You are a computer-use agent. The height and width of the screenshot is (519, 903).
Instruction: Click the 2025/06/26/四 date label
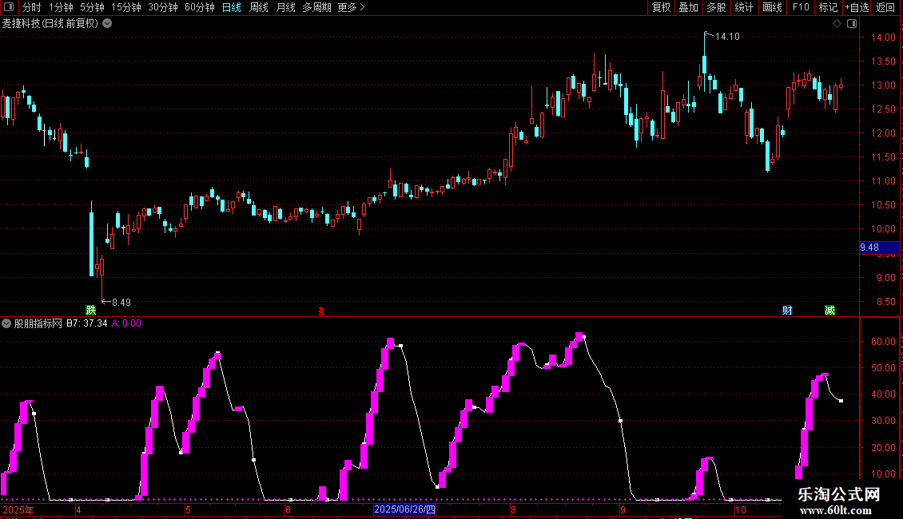tap(405, 509)
